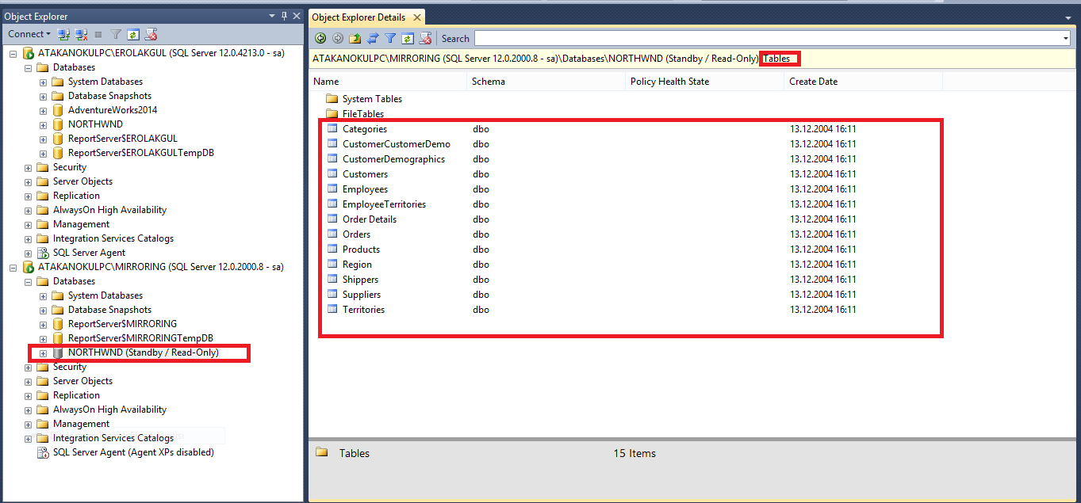The width and height of the screenshot is (1081, 503).
Task: Click Refresh icon in Object Explorer toolbar
Action: click(133, 35)
